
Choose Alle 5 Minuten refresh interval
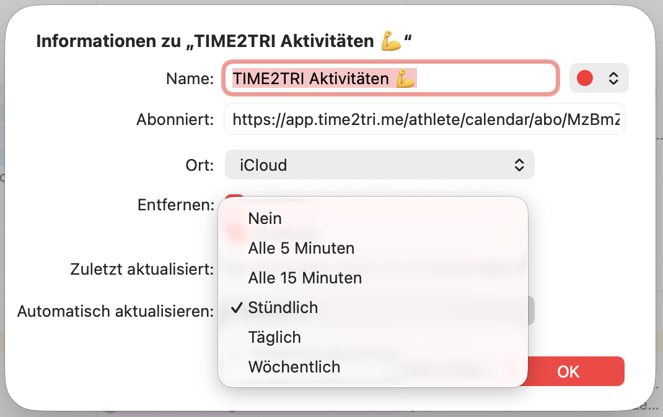301,248
